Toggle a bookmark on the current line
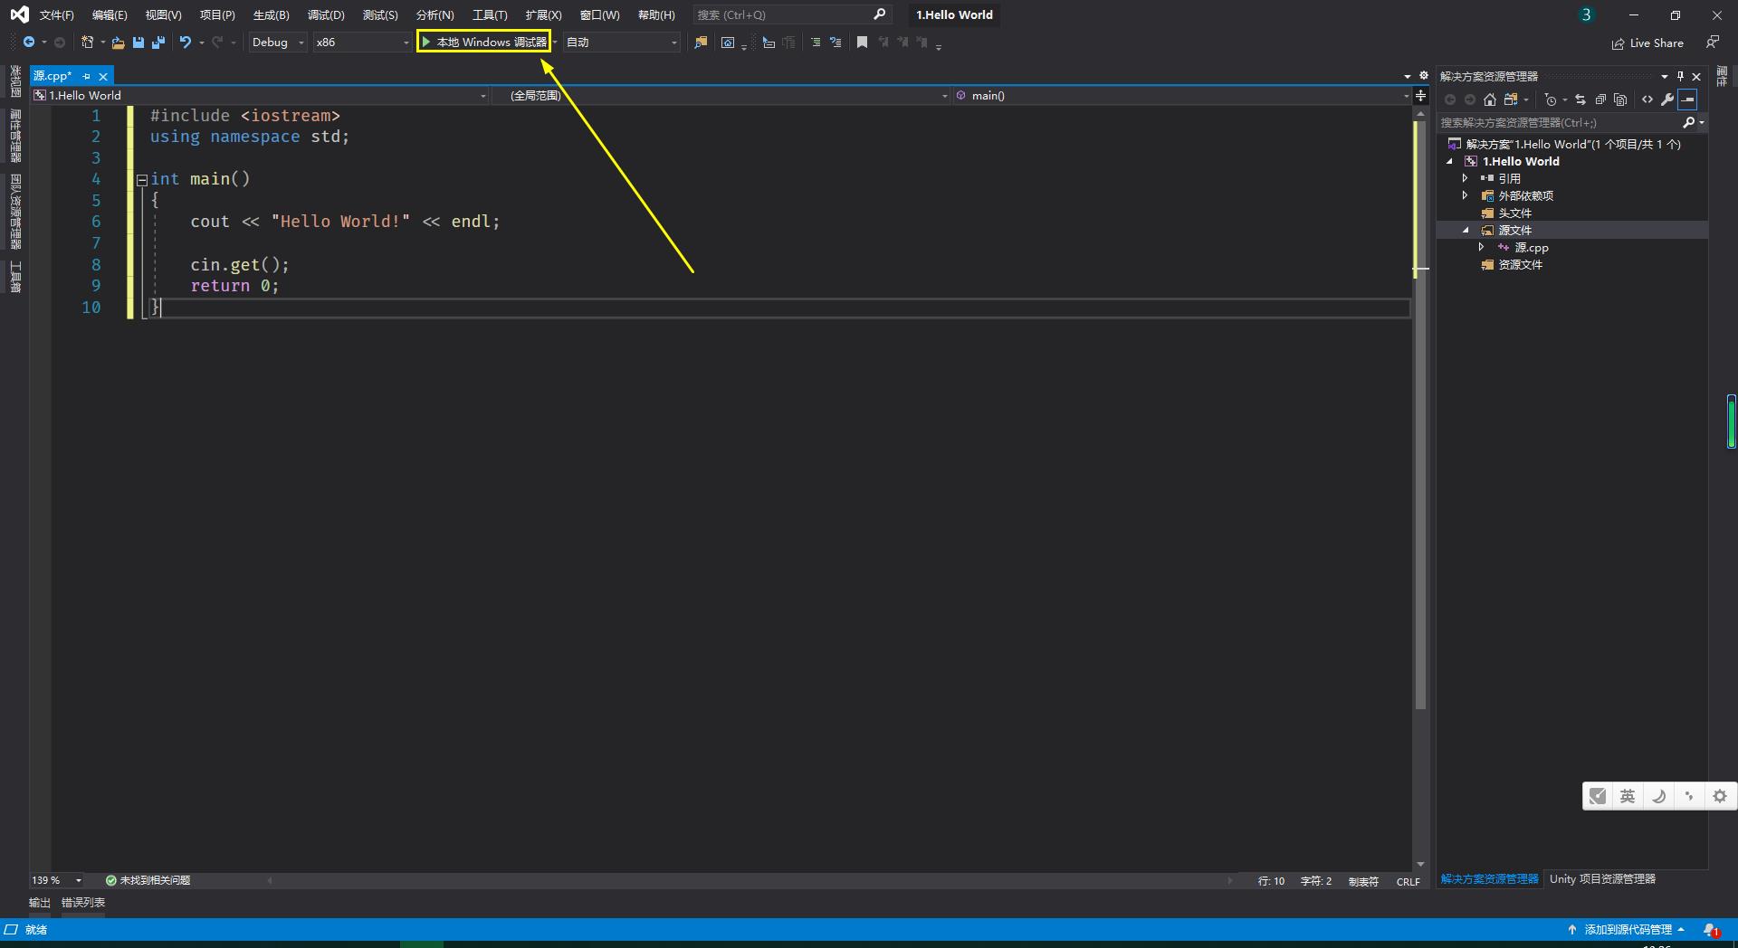Image resolution: width=1738 pixels, height=948 pixels. pyautogui.click(x=863, y=43)
